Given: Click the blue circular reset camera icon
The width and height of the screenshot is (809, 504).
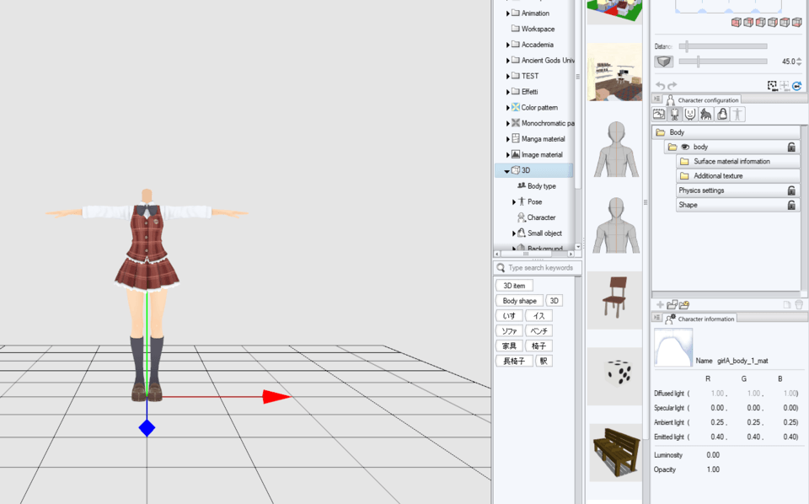Looking at the screenshot, I should coord(796,86).
